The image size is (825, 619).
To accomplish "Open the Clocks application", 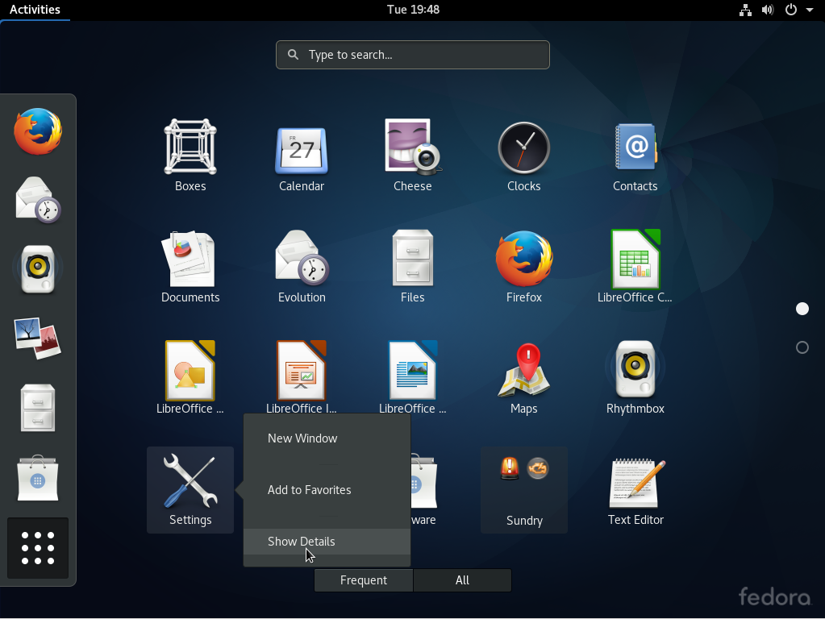I will [x=523, y=153].
